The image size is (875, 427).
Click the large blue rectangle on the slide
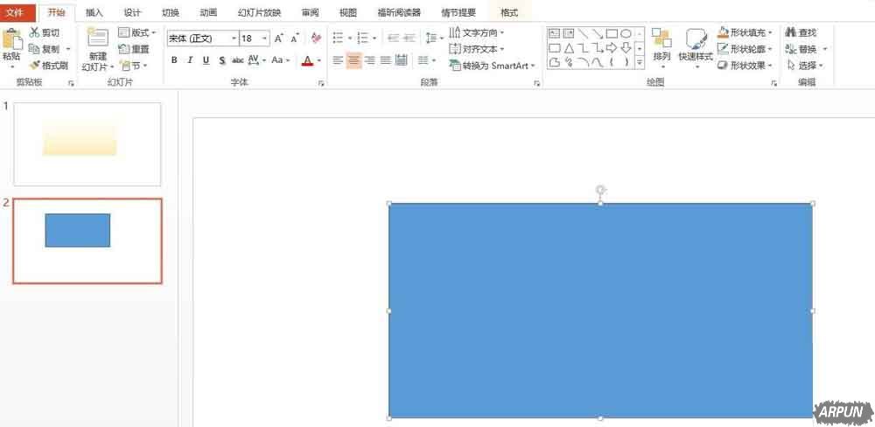[x=600, y=311]
